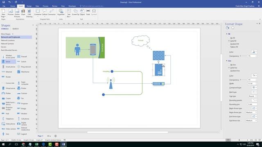Click the Hyperlink icon

(x=61, y=12)
